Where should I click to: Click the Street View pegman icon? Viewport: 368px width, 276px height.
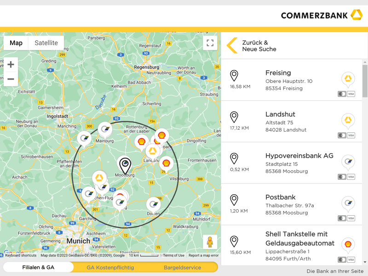pos(210,242)
